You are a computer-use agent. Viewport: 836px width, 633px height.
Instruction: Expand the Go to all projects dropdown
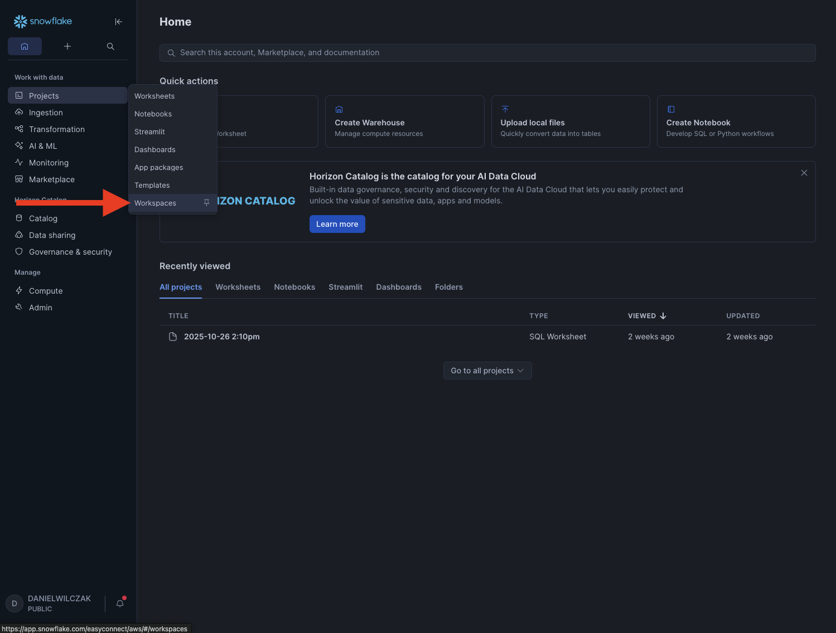pos(487,371)
